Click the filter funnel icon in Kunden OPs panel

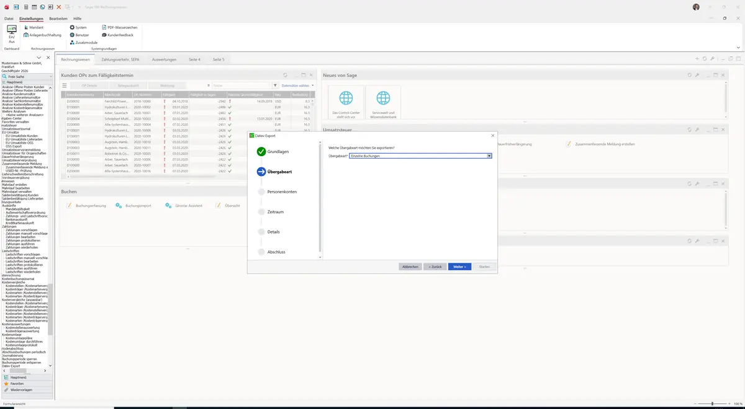pos(275,86)
